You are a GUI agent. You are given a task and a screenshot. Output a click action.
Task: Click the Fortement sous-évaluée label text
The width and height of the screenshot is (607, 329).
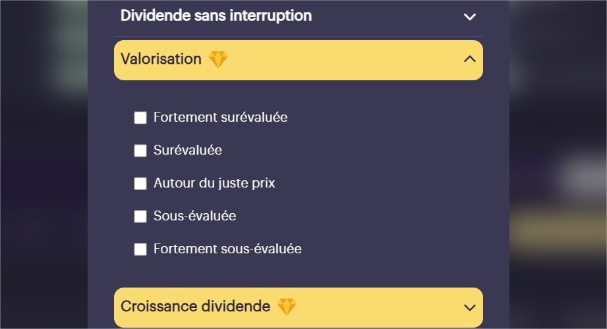coord(227,249)
